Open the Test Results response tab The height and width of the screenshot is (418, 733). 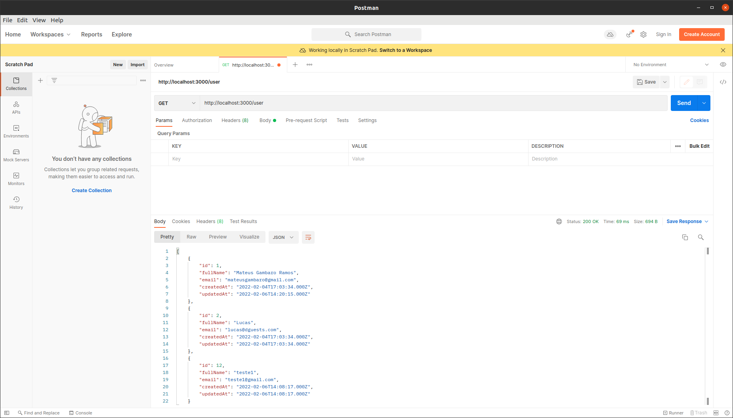(243, 221)
